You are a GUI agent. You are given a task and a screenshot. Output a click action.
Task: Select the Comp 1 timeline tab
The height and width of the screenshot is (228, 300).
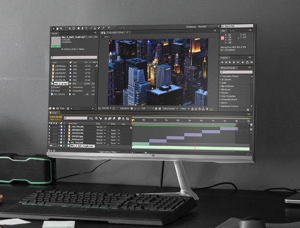click(x=55, y=113)
